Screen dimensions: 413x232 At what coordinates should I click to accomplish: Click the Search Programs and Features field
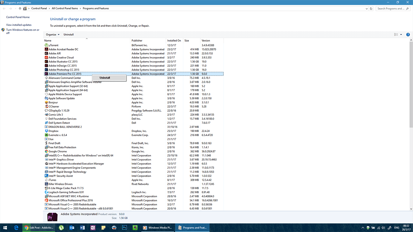(393, 9)
